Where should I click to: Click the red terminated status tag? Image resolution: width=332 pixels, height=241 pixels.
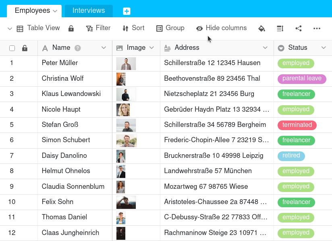click(x=297, y=125)
